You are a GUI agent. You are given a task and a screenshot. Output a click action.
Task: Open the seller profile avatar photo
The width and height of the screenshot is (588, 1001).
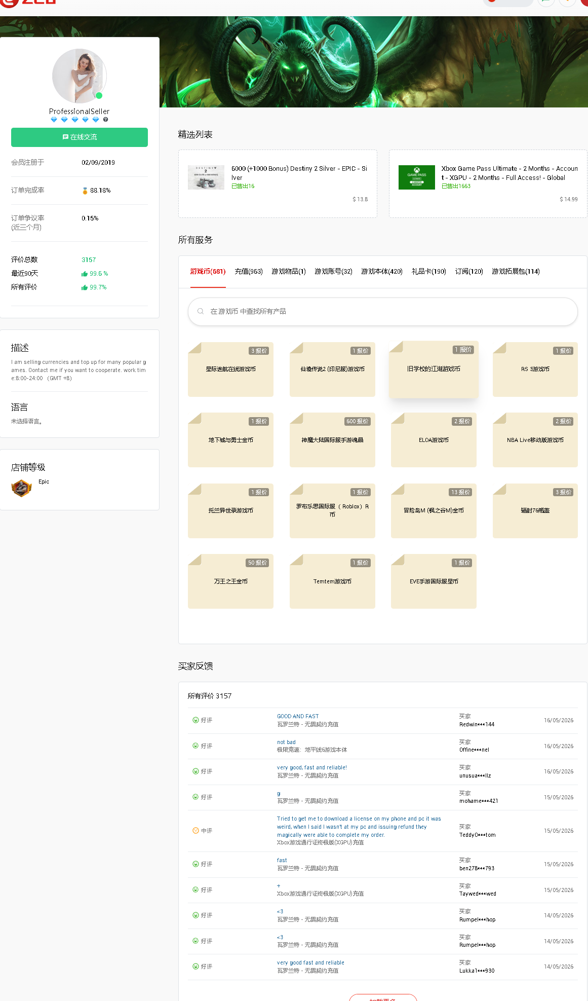tap(80, 76)
